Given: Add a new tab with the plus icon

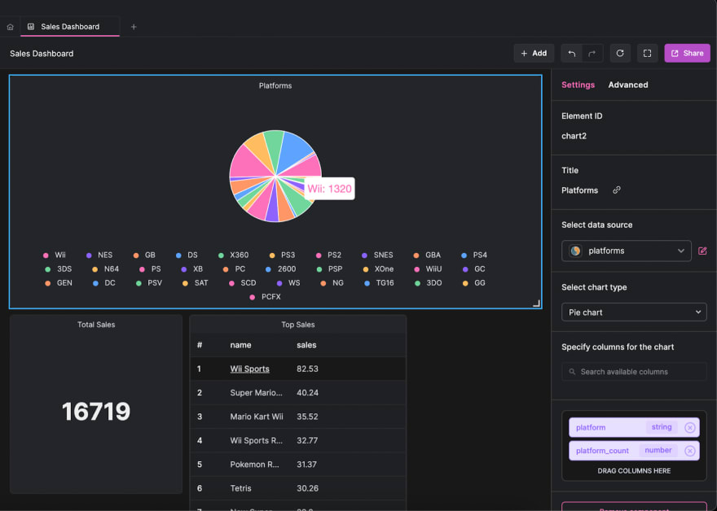Looking at the screenshot, I should 134,27.
